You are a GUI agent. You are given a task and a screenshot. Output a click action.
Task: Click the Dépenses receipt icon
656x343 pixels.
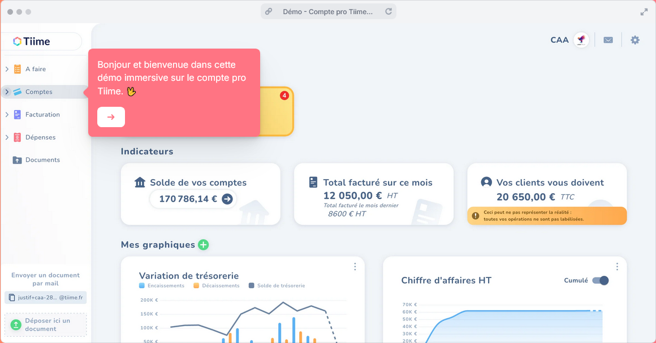17,137
